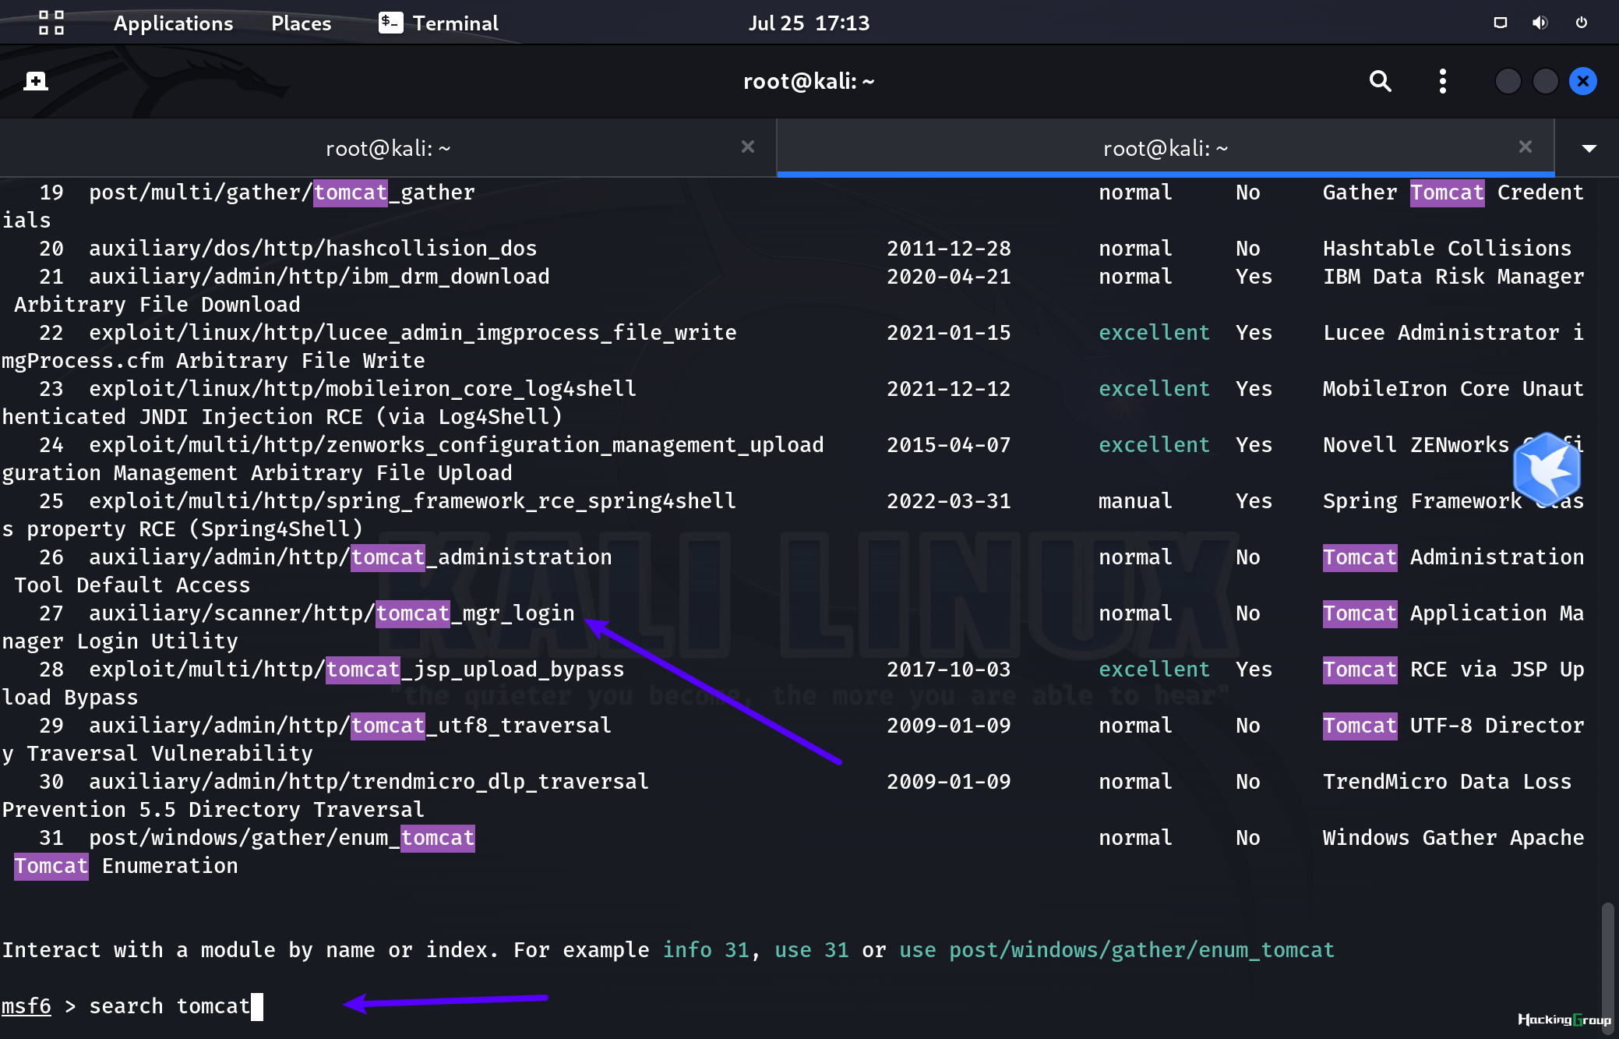Click 'search tomcat' command text

(169, 1006)
